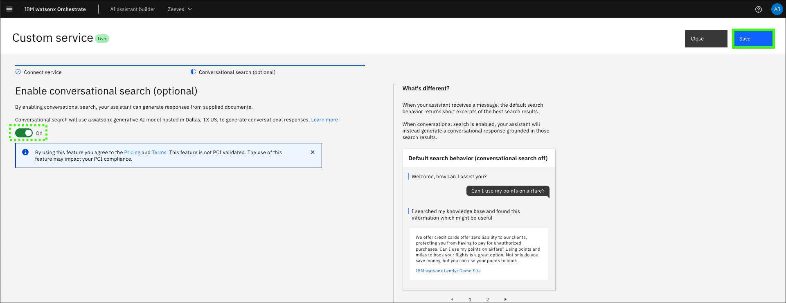Click the Connect service checkmark icon

pyautogui.click(x=18, y=72)
